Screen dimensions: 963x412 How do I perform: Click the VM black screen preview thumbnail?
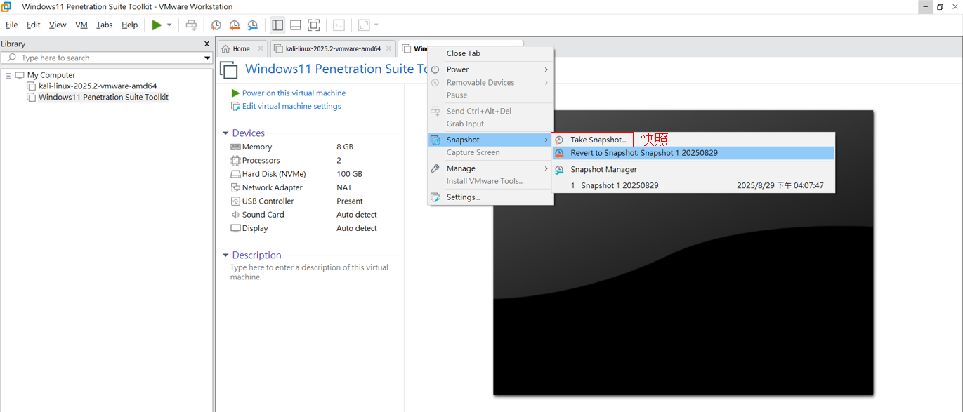[683, 253]
